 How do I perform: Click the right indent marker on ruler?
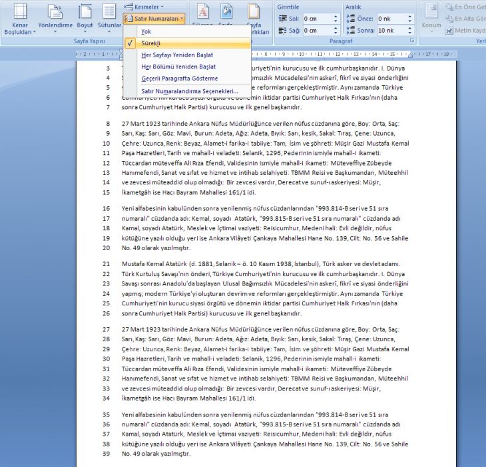410,55
